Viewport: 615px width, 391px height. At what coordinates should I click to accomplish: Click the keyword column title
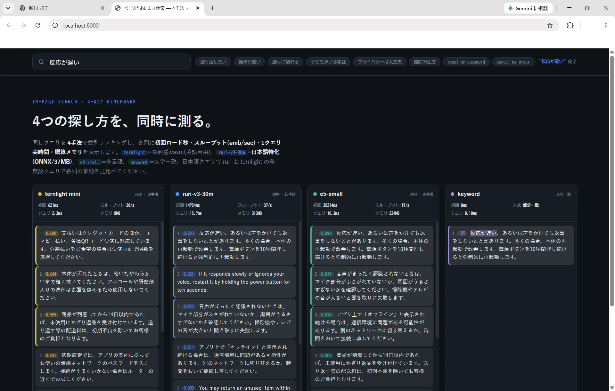point(469,194)
